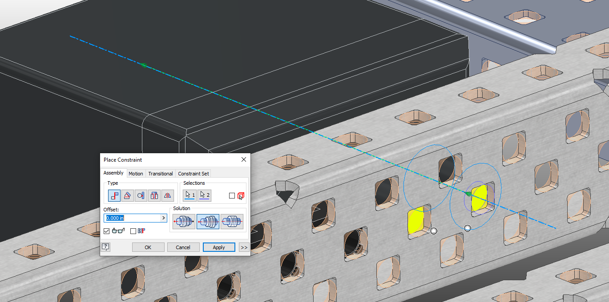
Task: Apply the constraint
Action: tap(219, 247)
